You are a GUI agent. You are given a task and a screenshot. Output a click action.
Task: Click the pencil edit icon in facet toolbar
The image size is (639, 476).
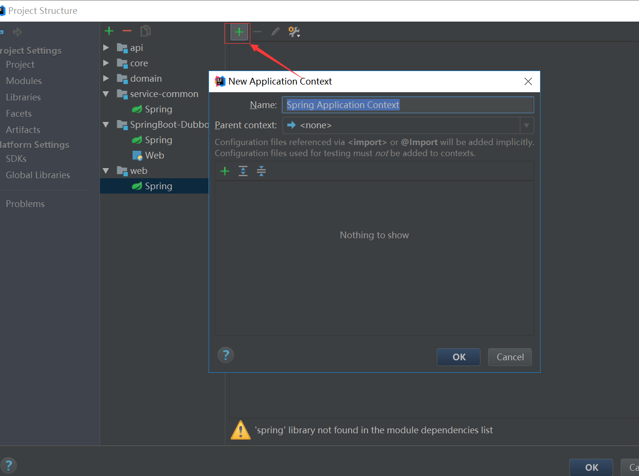coord(274,32)
